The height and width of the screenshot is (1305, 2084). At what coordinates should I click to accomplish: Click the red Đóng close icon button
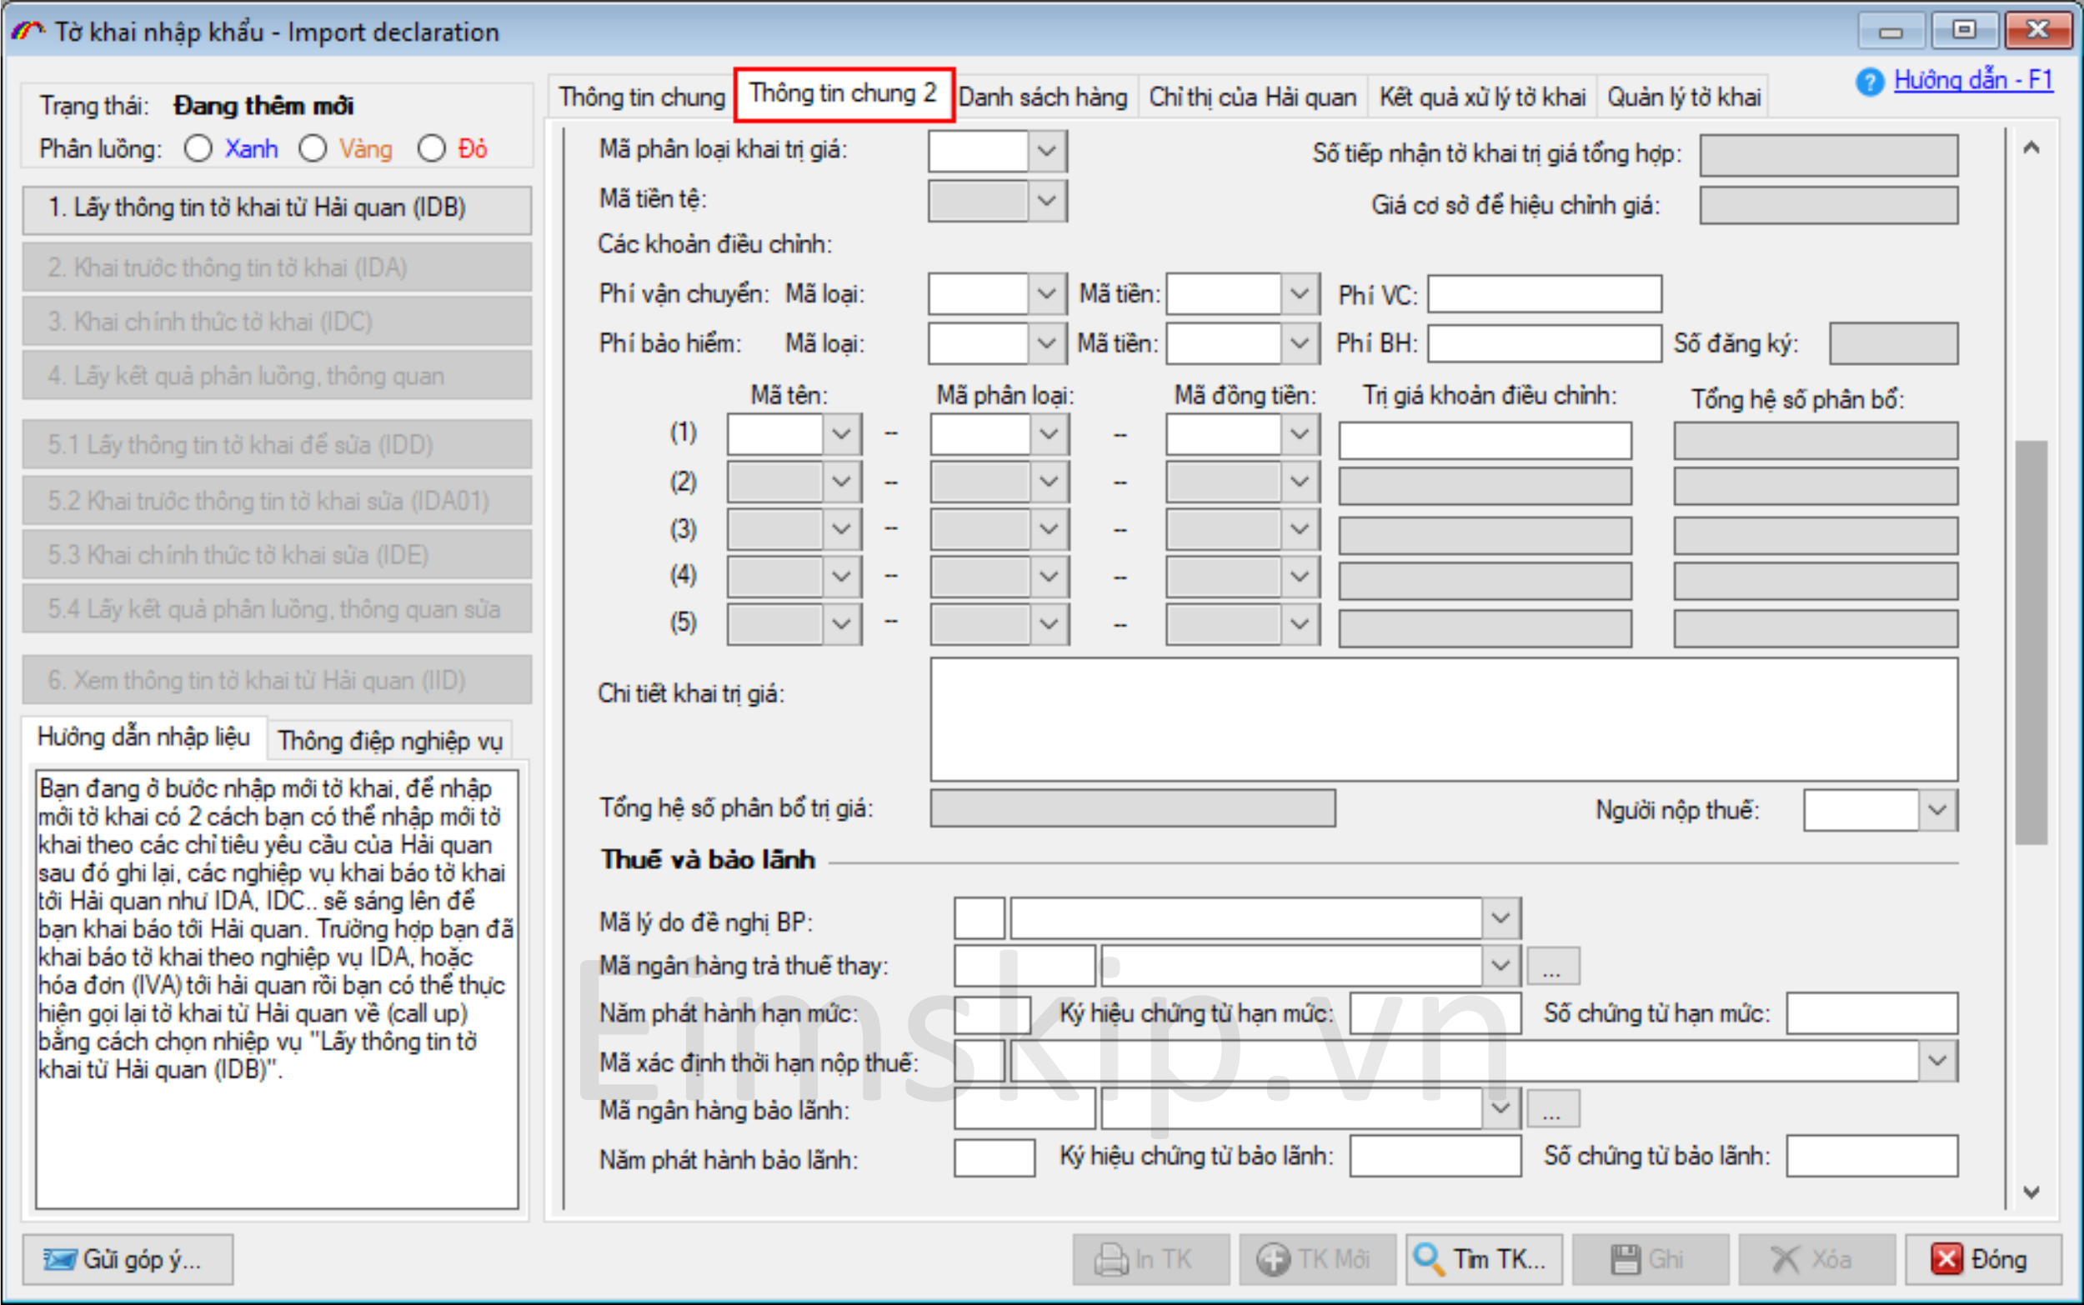[1946, 1259]
